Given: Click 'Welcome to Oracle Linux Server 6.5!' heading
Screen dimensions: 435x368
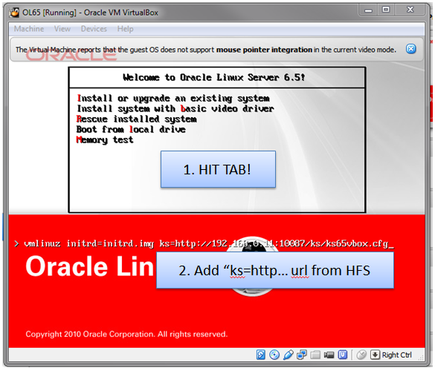Looking at the screenshot, I should pos(213,77).
